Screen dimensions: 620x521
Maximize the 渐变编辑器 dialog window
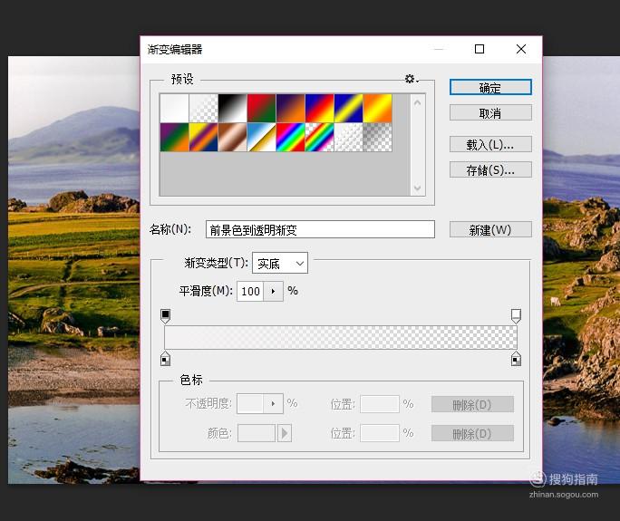coord(480,49)
